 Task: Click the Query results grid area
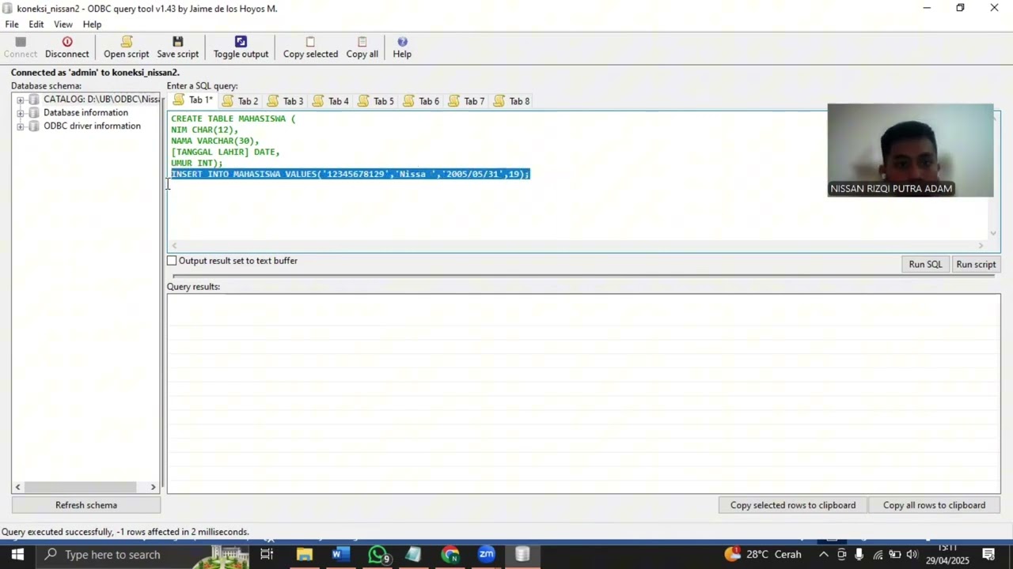coord(583,394)
